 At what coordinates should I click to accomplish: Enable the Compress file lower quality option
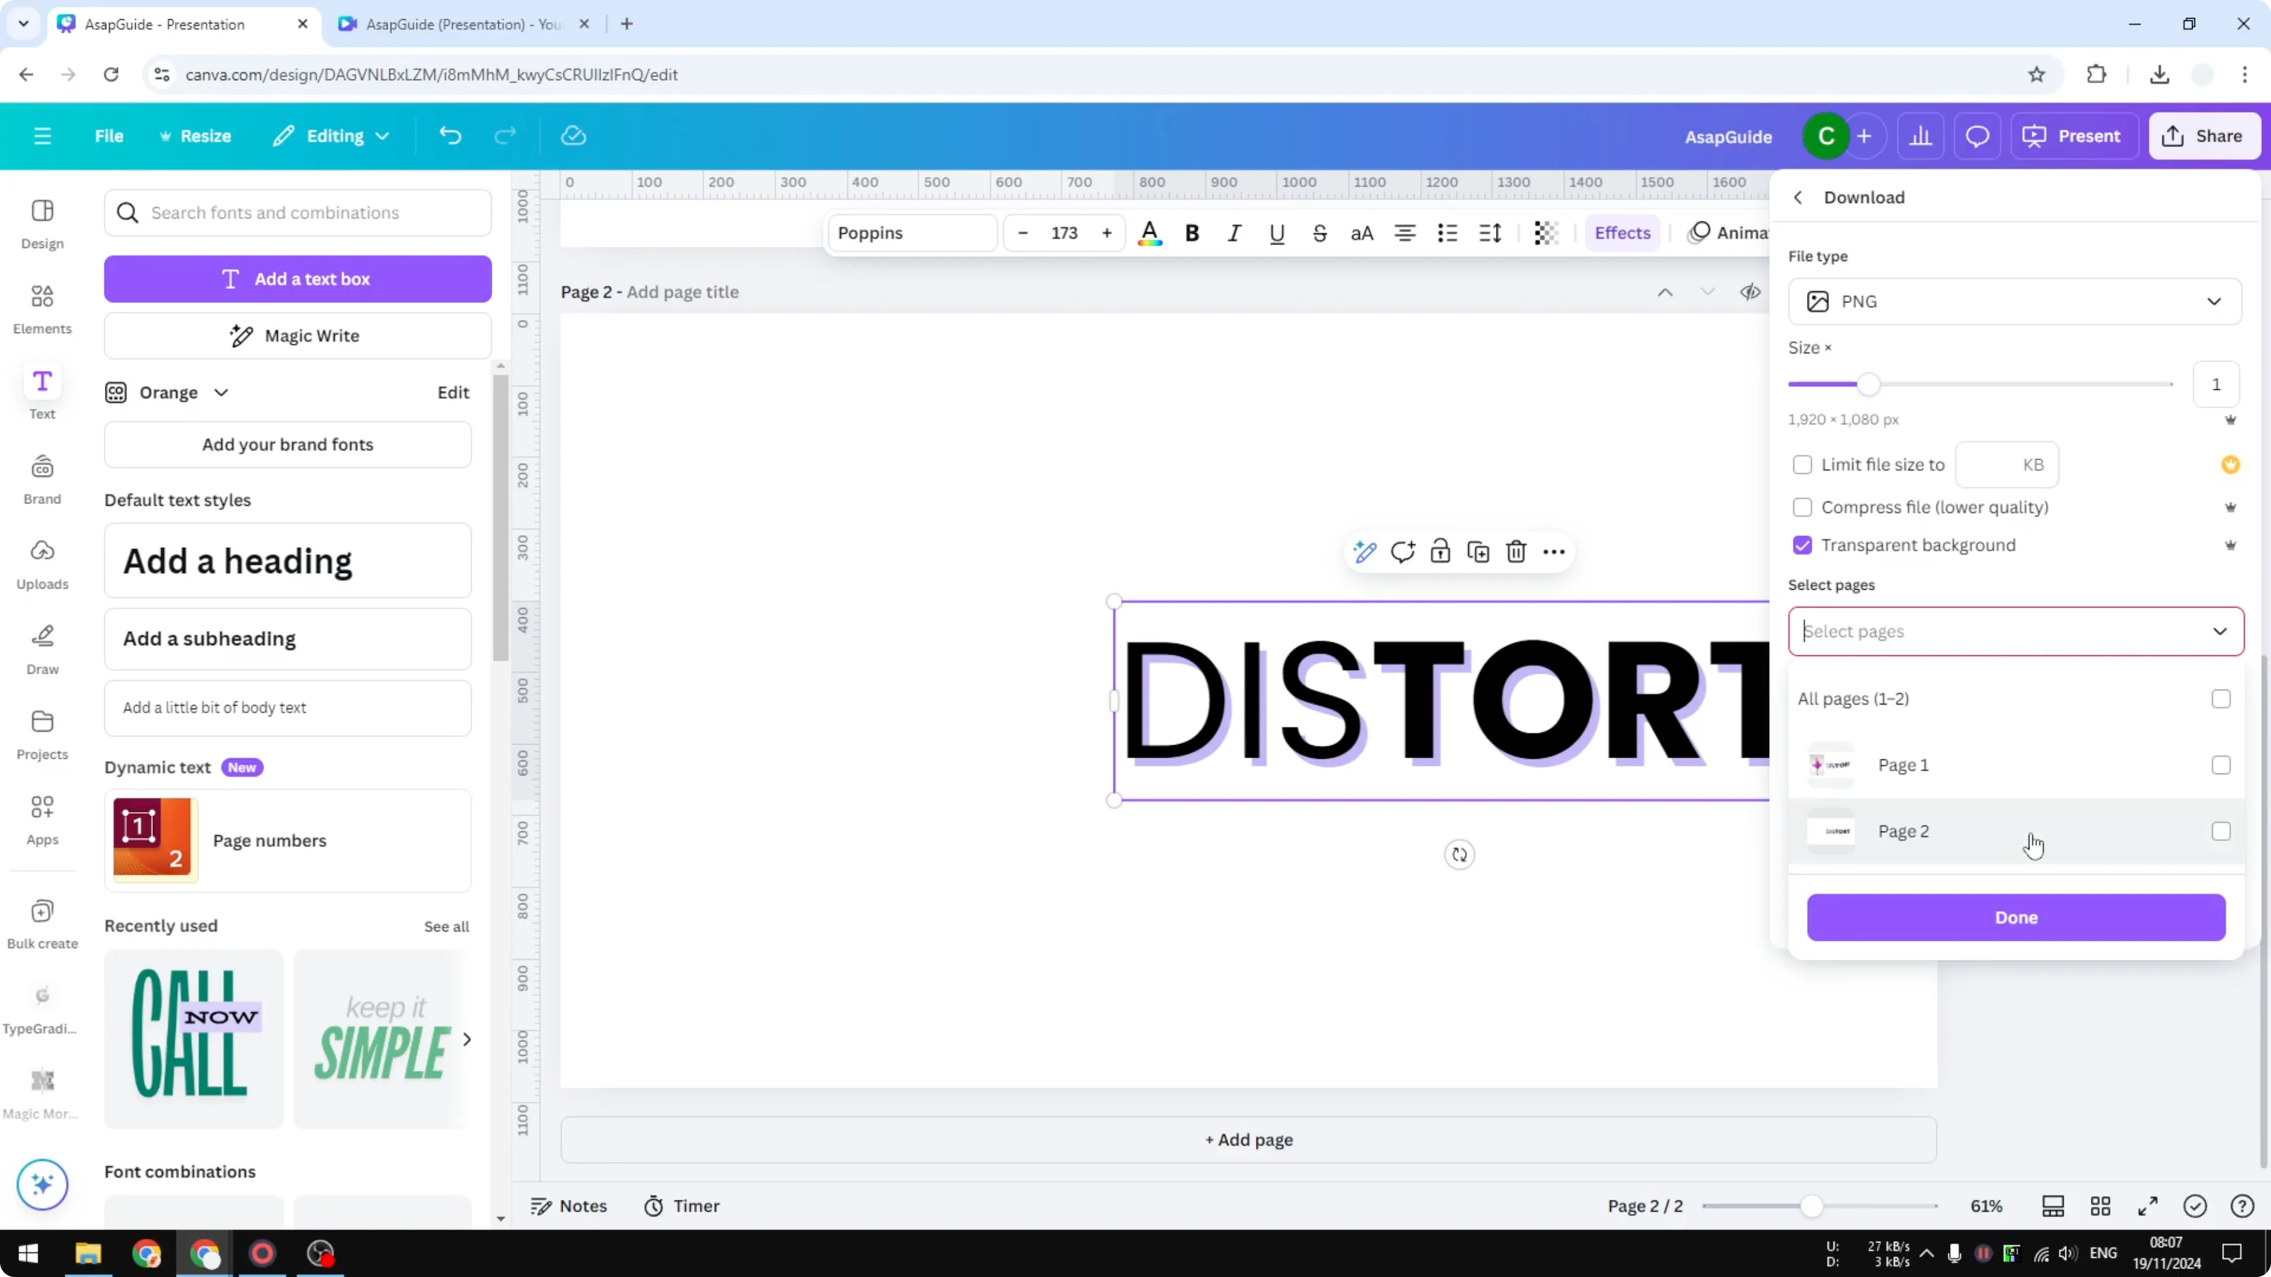coord(1802,508)
